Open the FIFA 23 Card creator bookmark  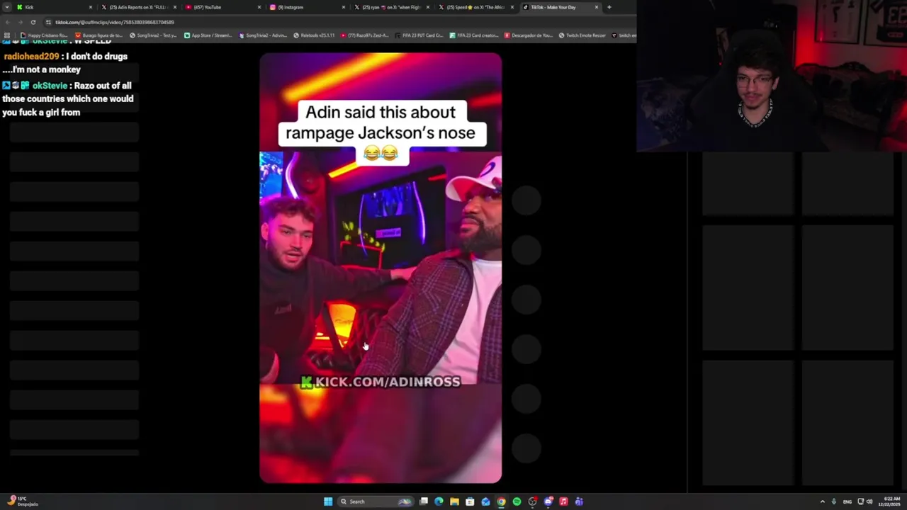pyautogui.click(x=474, y=35)
